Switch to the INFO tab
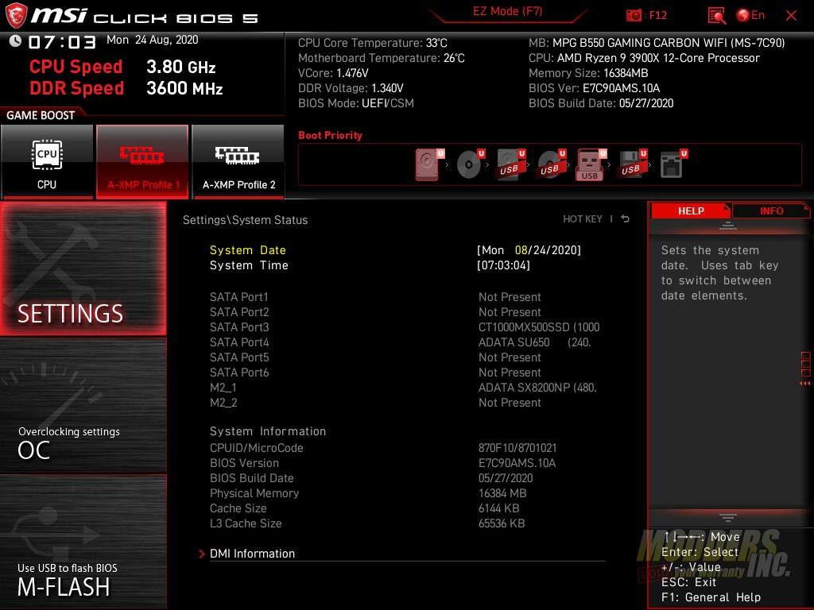The height and width of the screenshot is (610, 814). point(771,210)
